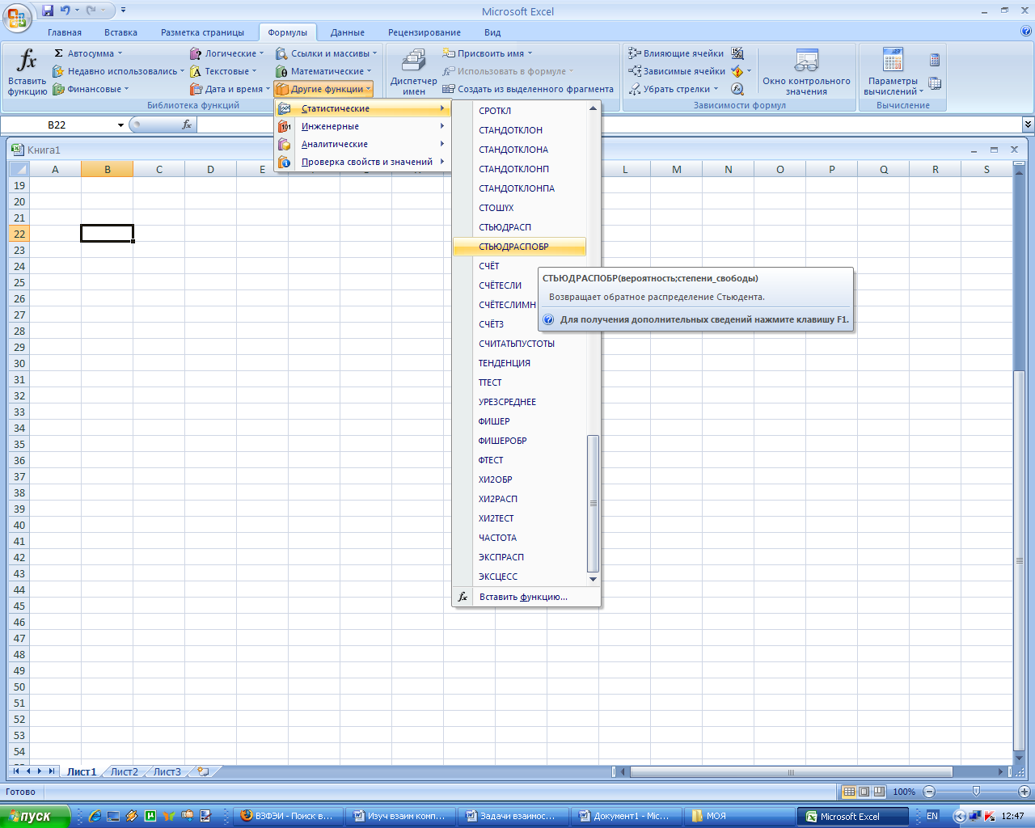Switch to Page Layout view
The image size is (1035, 828).
click(864, 792)
